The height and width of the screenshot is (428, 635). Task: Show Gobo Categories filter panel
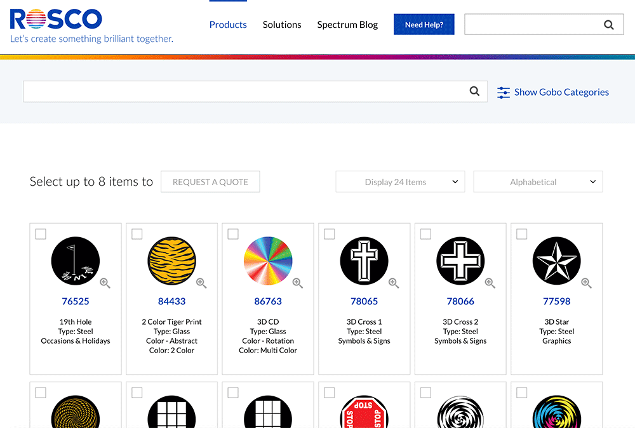(561, 92)
